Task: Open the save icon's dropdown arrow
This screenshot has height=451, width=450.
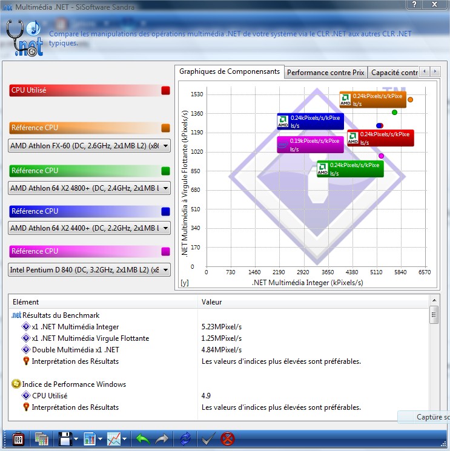Action: click(76, 439)
